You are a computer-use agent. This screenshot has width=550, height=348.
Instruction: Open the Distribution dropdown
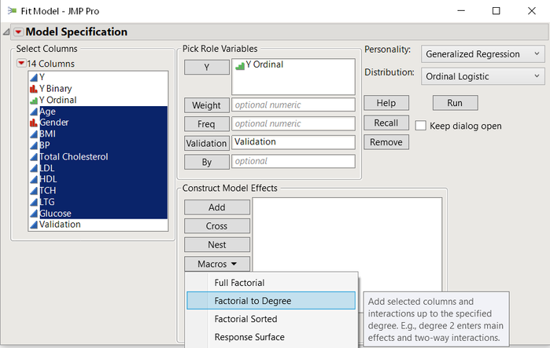tap(482, 76)
